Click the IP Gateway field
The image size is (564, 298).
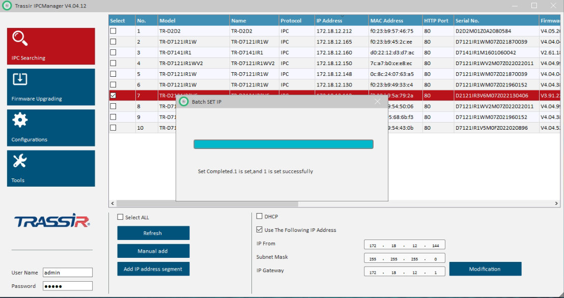(x=404, y=272)
